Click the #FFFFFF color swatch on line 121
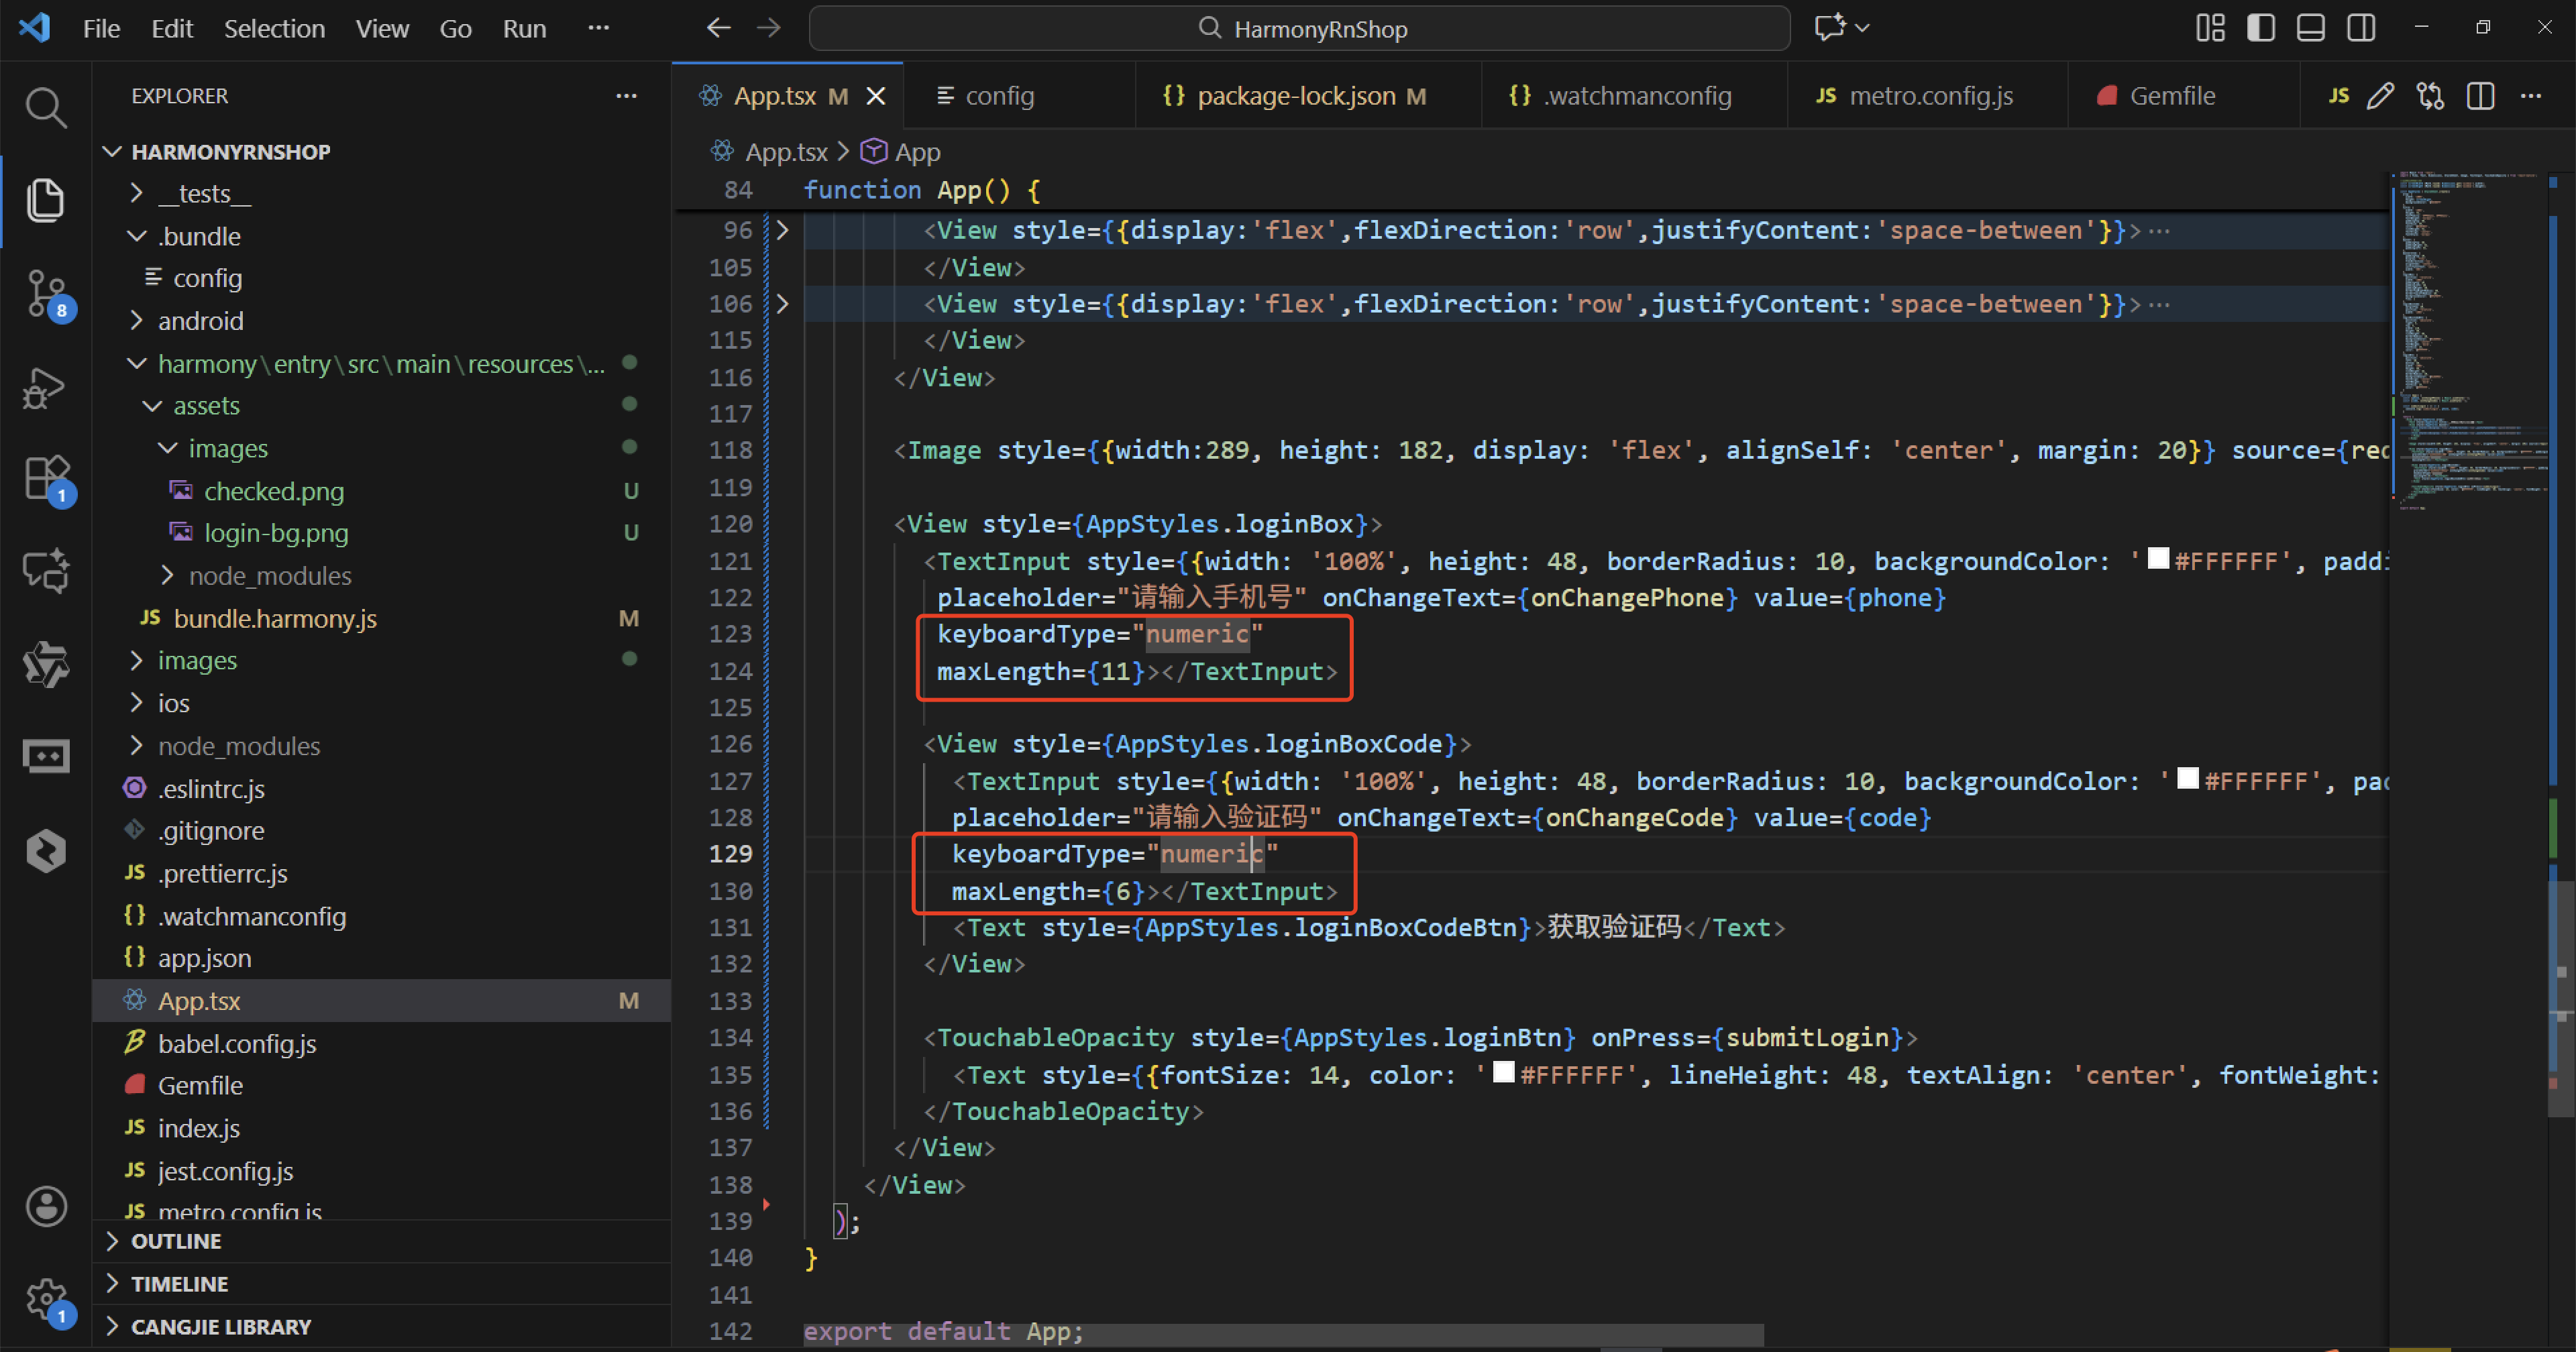The width and height of the screenshot is (2576, 1352). point(2158,559)
